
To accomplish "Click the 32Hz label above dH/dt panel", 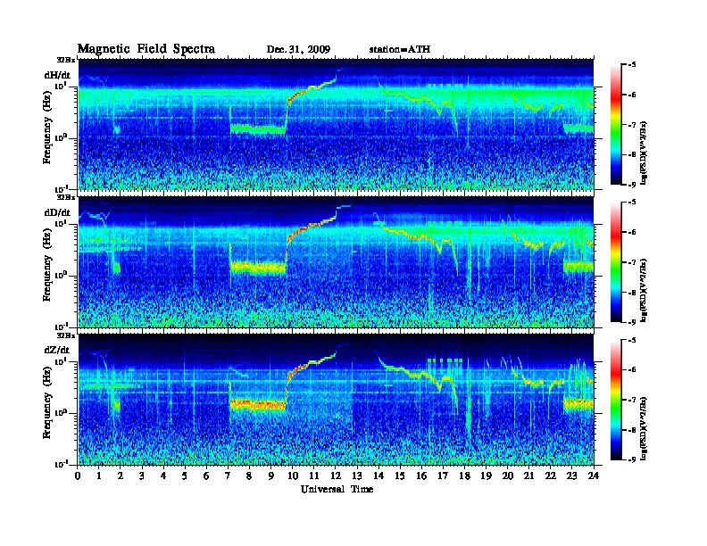I will point(66,59).
